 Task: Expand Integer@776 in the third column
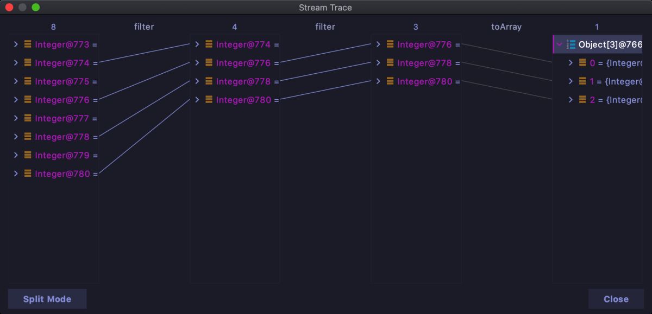click(x=378, y=44)
